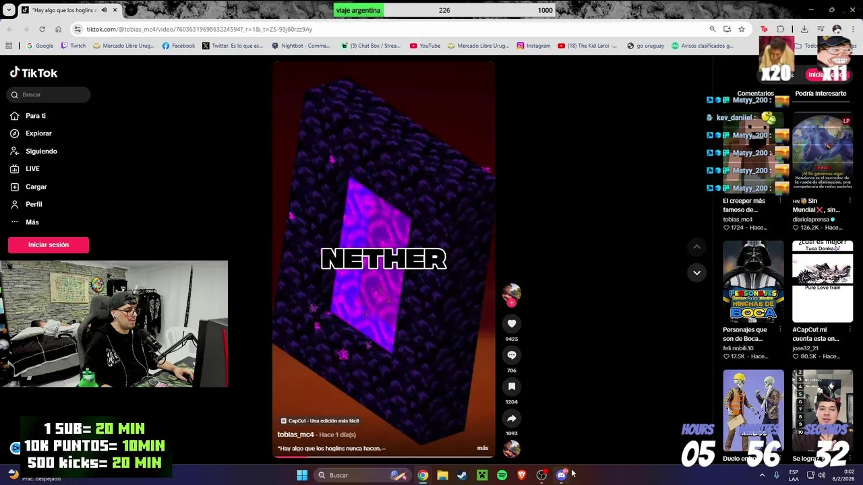Screen dimensions: 863x485
Task: Open Google bookmark
Action: click(x=40, y=46)
